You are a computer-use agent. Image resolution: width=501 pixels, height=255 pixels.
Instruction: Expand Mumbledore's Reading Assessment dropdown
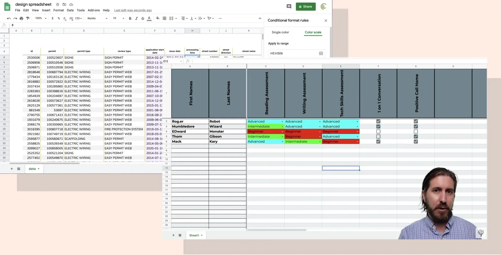(282, 127)
